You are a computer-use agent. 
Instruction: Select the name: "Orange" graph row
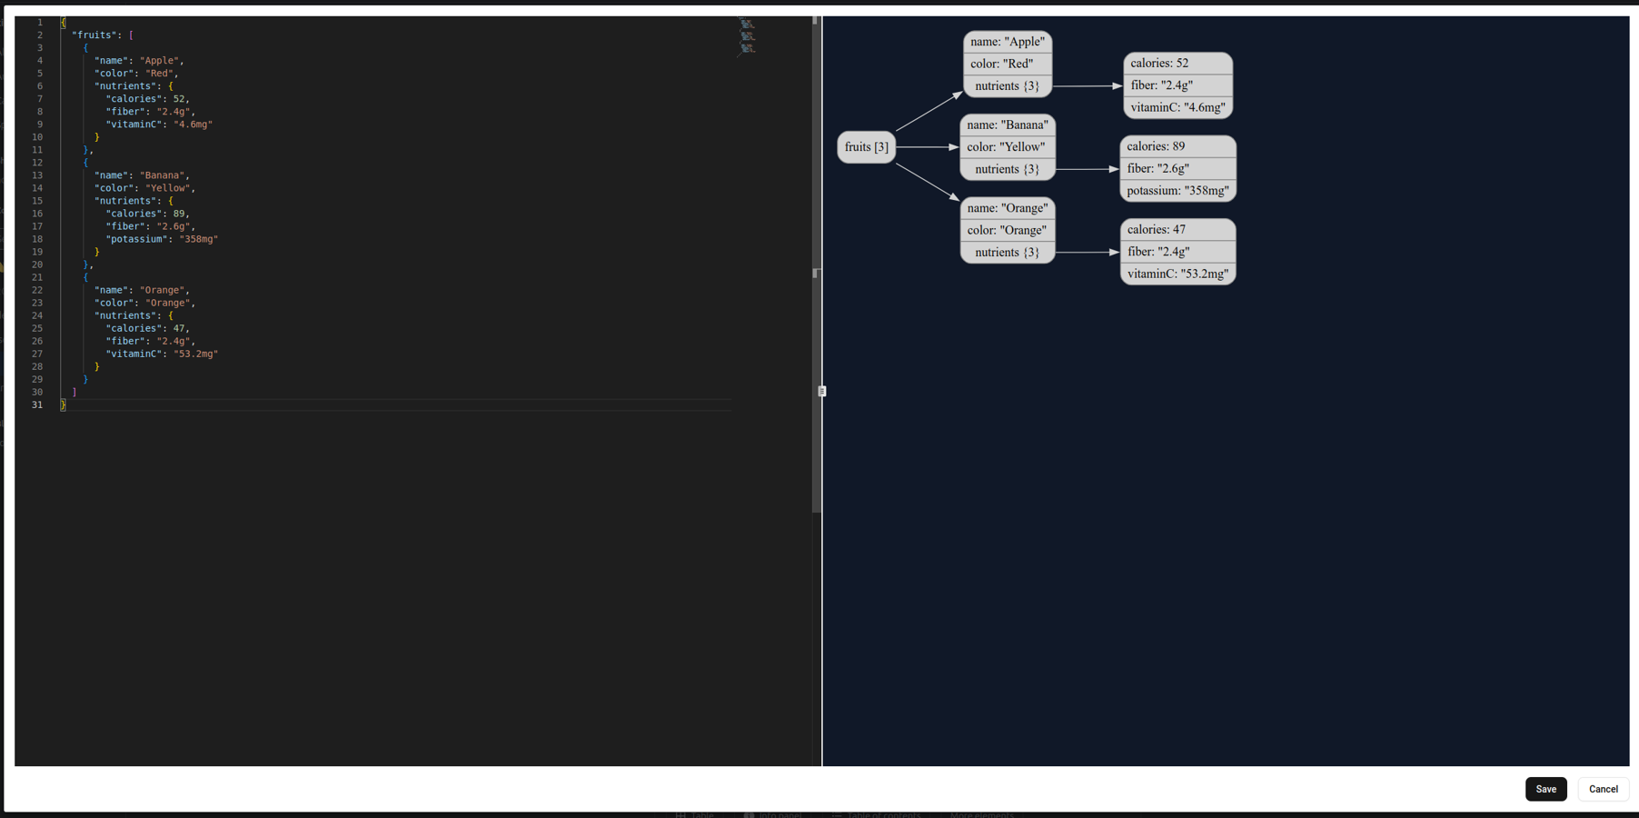(x=1008, y=208)
